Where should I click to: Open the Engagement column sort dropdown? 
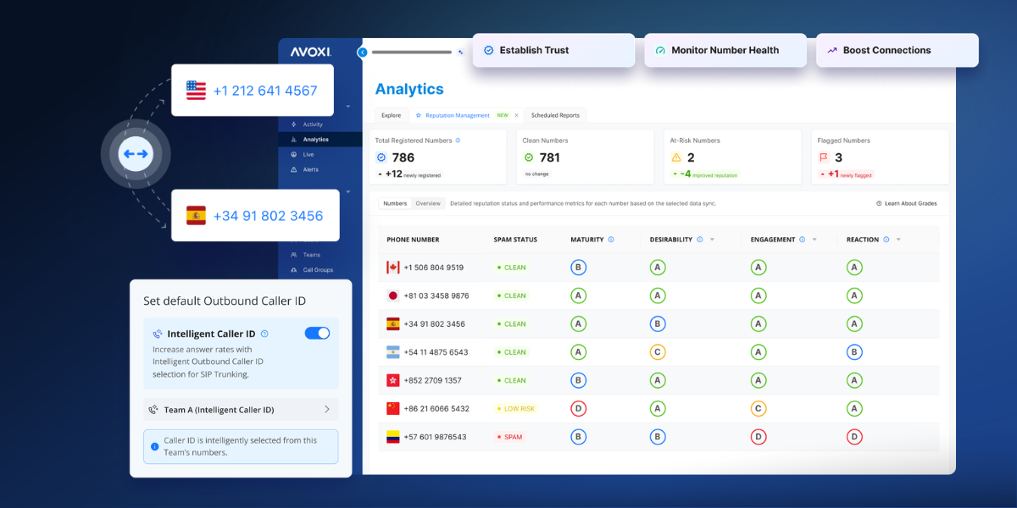pos(814,240)
